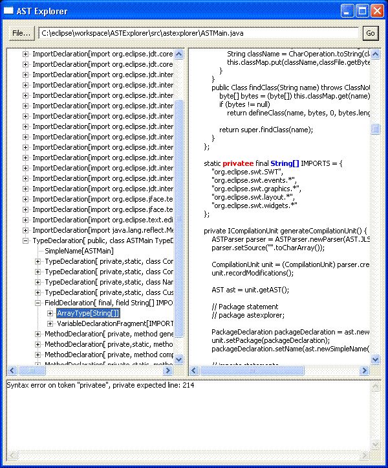Click the File... button
Image resolution: width=388 pixels, height=468 pixels.
click(21, 33)
